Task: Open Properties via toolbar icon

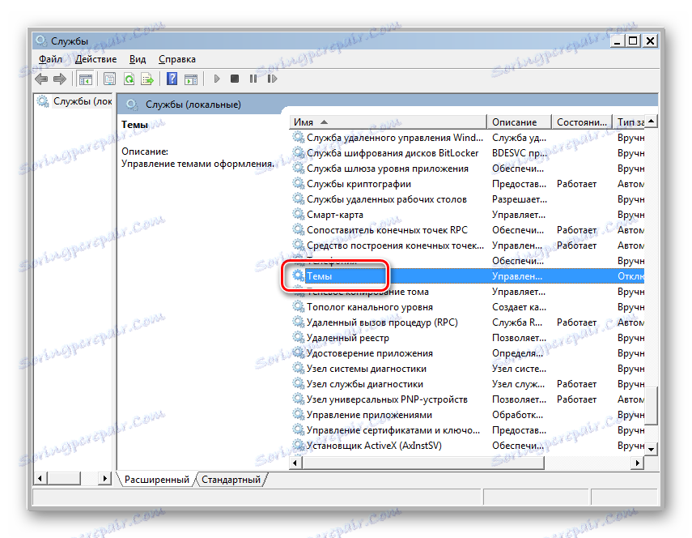Action: (x=109, y=79)
